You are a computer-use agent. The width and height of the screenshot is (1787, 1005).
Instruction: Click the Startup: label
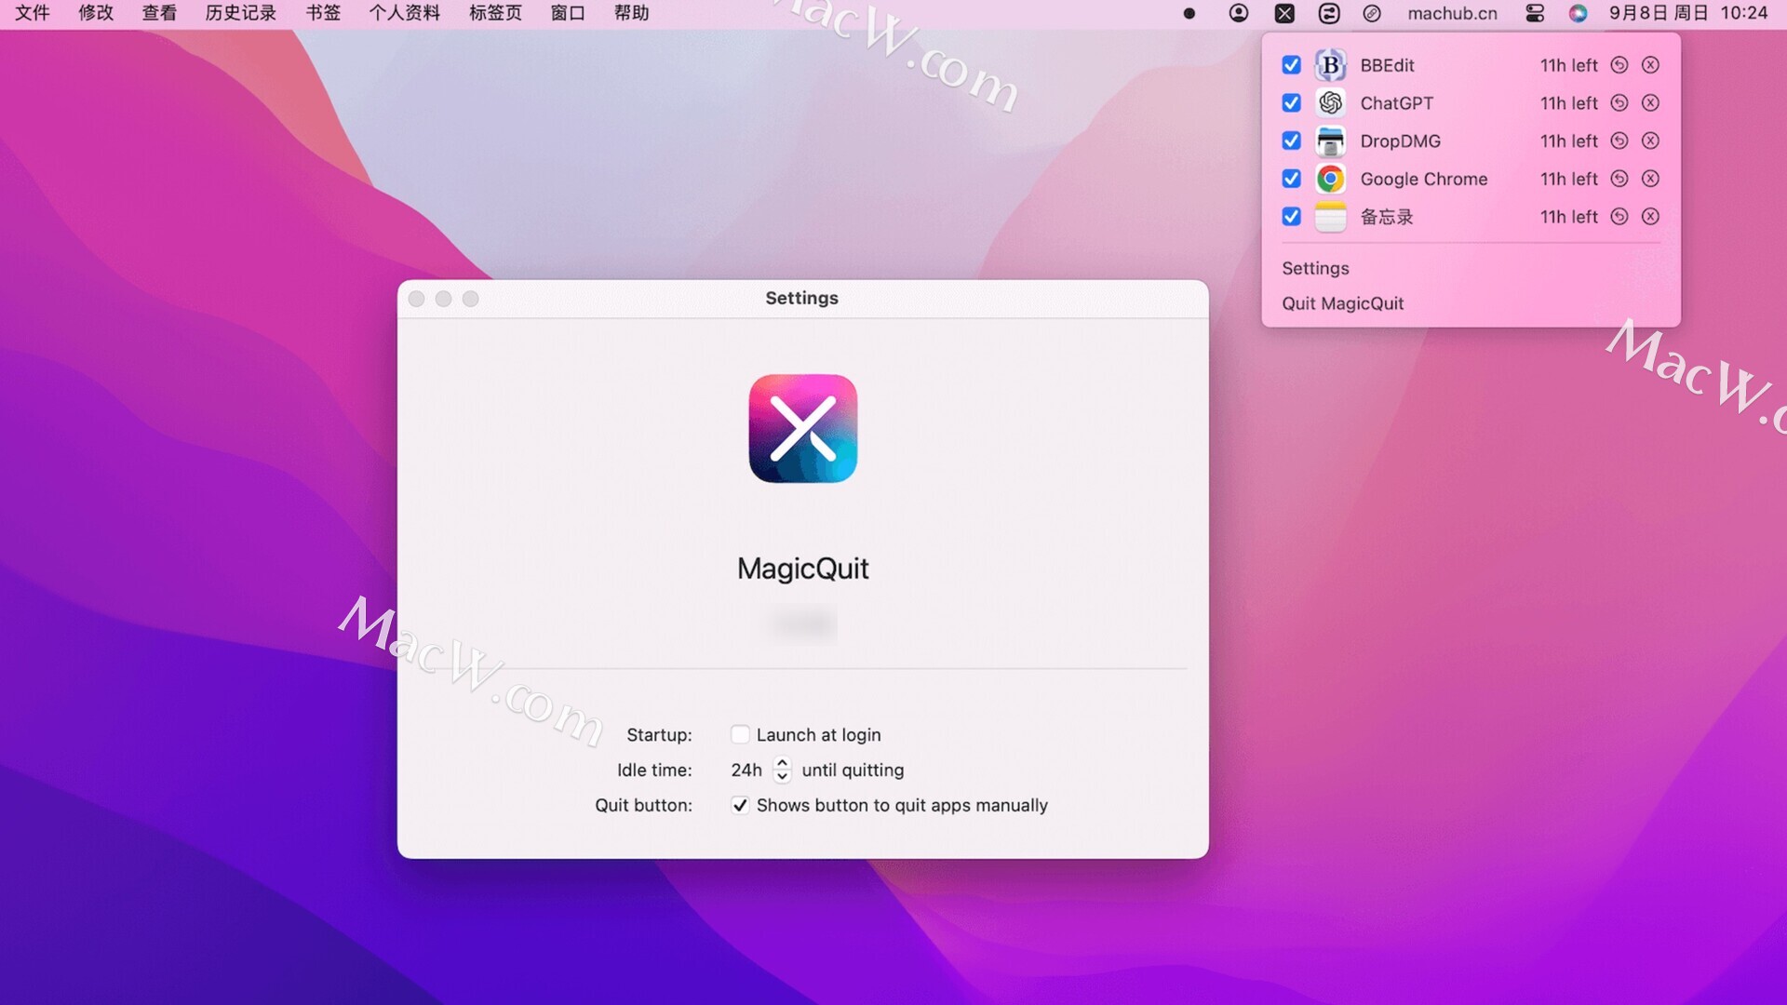(659, 735)
